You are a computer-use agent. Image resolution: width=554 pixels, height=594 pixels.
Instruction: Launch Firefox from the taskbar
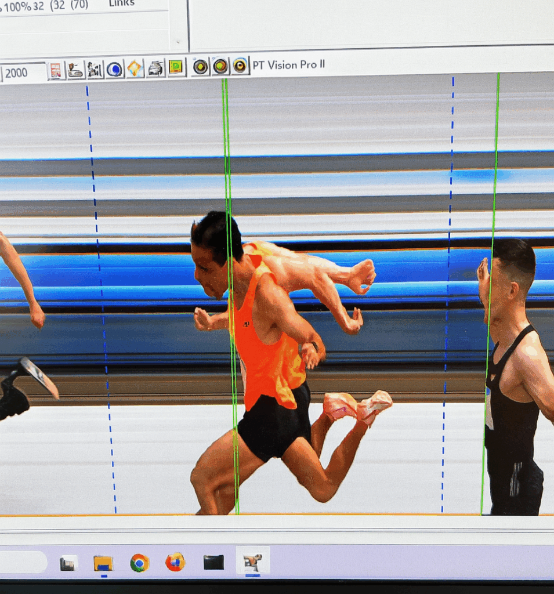point(175,562)
